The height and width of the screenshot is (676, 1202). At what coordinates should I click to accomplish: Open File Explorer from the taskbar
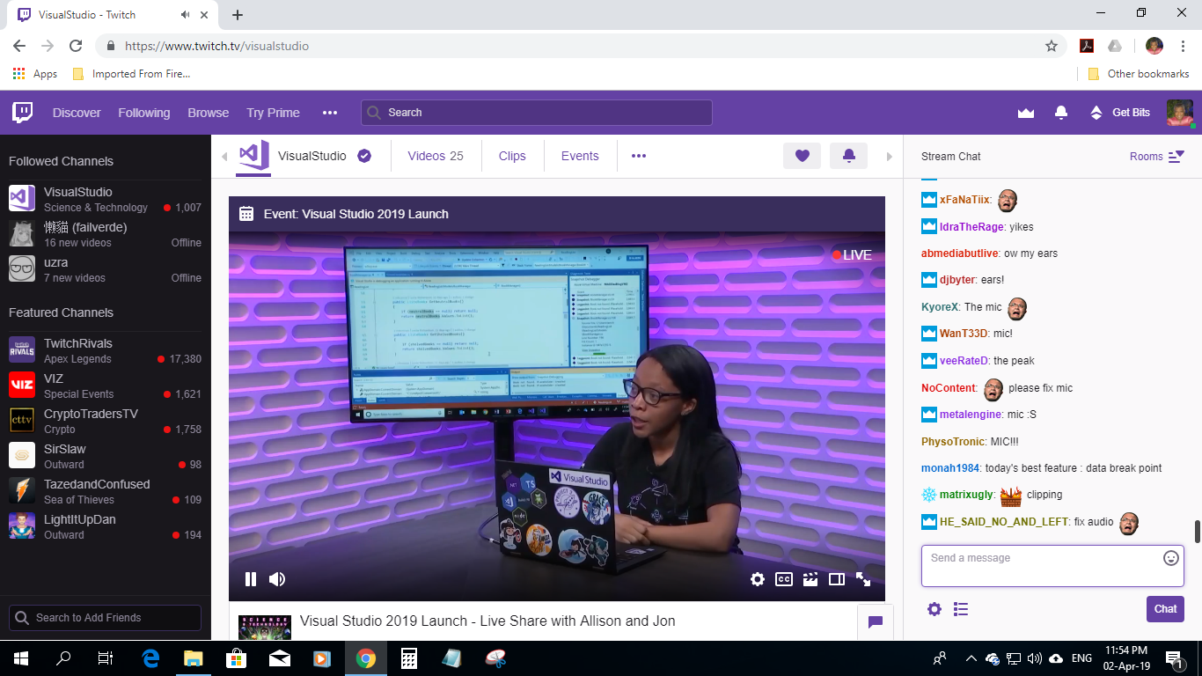pyautogui.click(x=194, y=658)
